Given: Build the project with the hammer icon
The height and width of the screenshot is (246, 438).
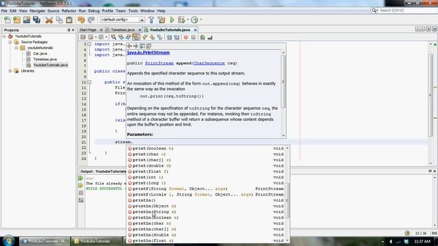Looking at the screenshot, I should (x=151, y=20).
